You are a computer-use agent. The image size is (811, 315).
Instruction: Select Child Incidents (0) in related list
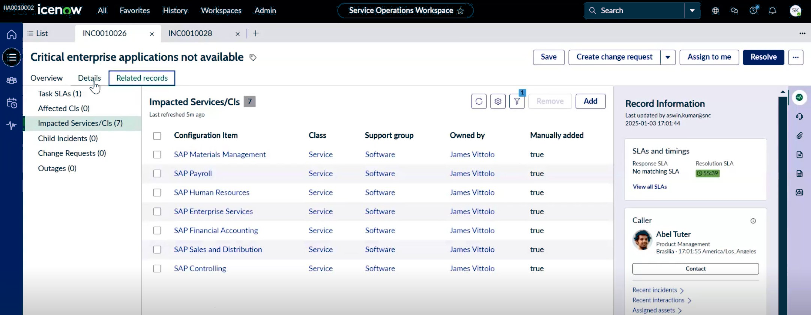coord(68,138)
